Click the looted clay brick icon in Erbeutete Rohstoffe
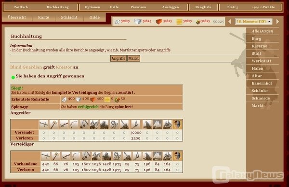 click(x=92, y=100)
